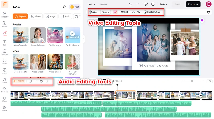Click transition icon between scenes 07 and 08
Screen dimensions: 214x119
tap(158, 95)
